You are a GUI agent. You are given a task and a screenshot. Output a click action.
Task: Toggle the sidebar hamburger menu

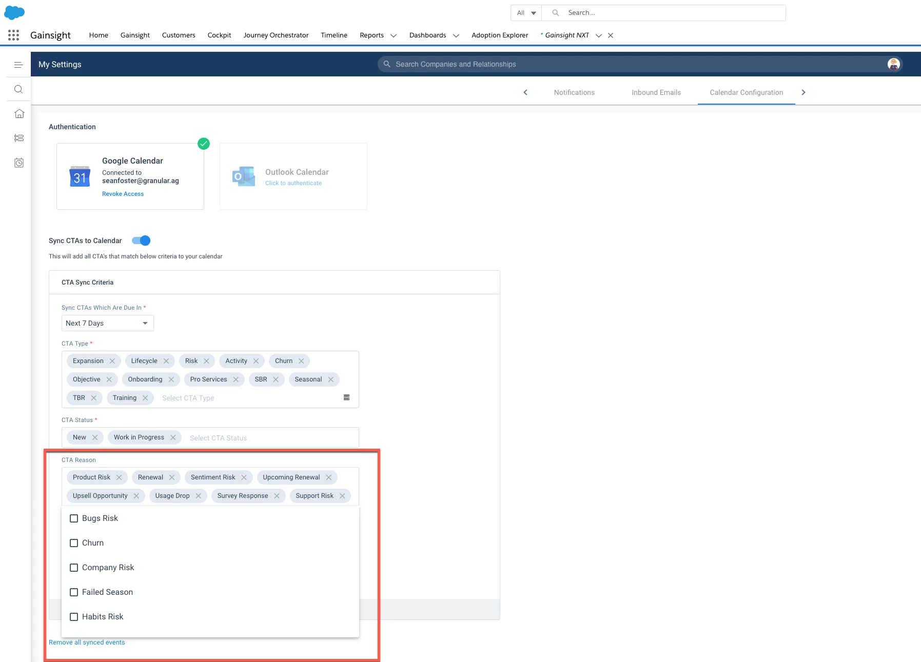[x=18, y=65]
